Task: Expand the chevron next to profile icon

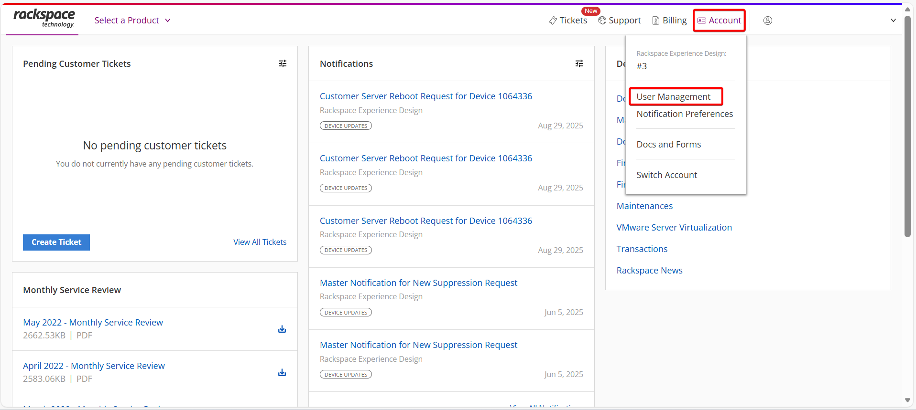Action: pyautogui.click(x=893, y=21)
